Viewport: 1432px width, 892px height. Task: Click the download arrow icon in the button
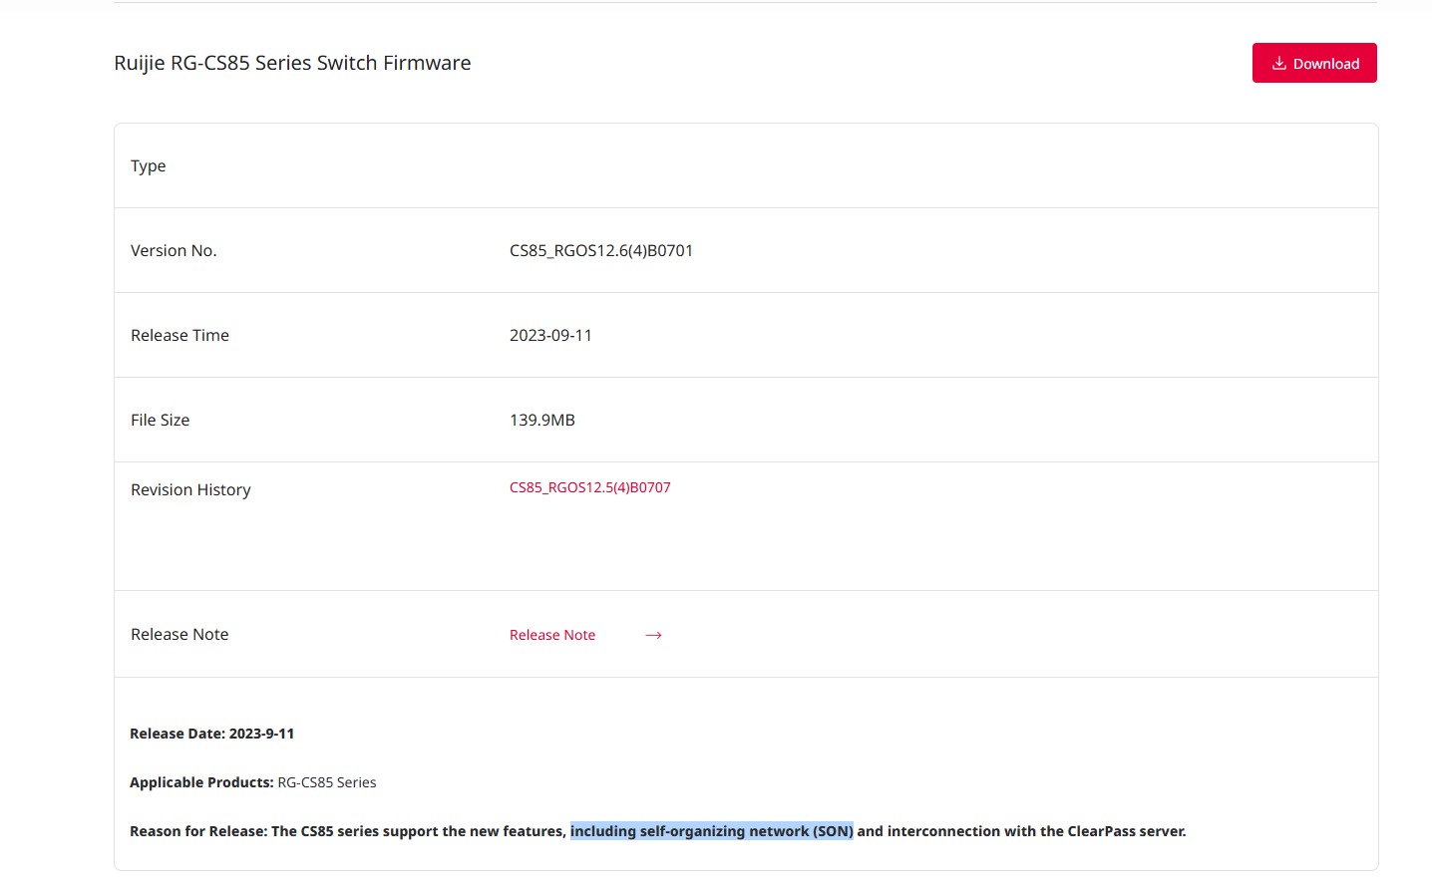pos(1279,63)
